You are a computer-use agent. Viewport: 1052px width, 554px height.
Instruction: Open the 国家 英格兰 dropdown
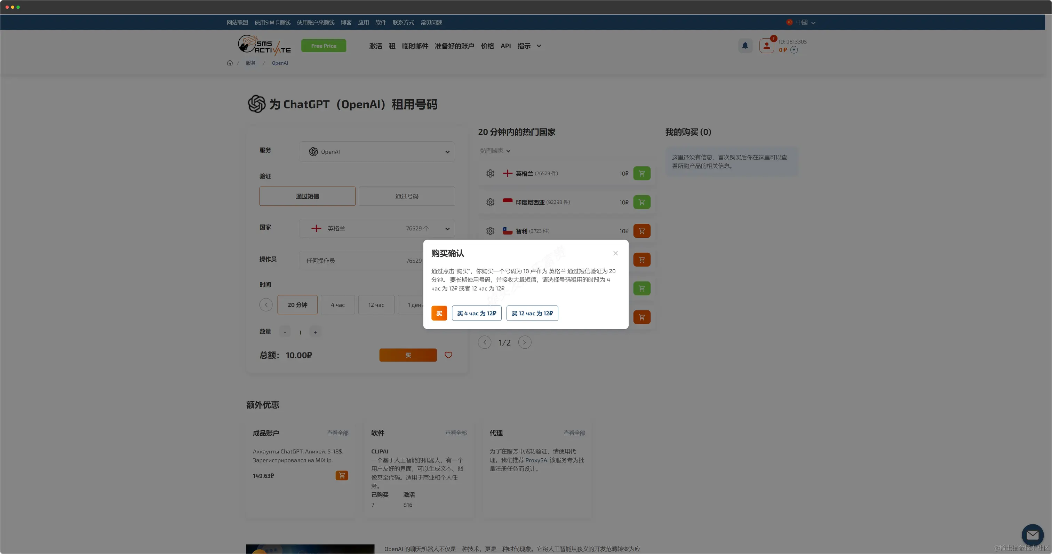tap(376, 228)
